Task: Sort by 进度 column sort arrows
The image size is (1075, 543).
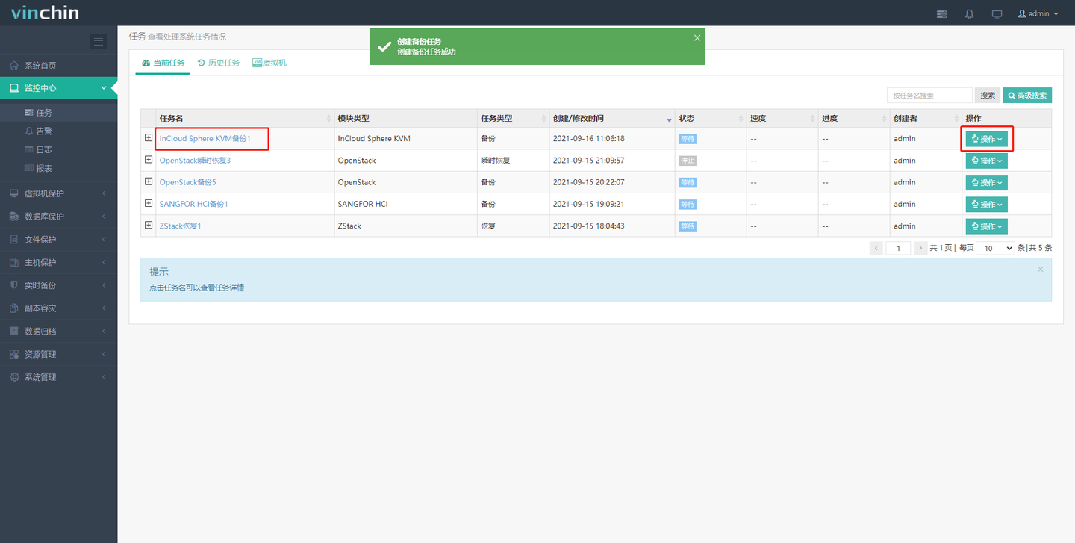Action: click(x=884, y=119)
